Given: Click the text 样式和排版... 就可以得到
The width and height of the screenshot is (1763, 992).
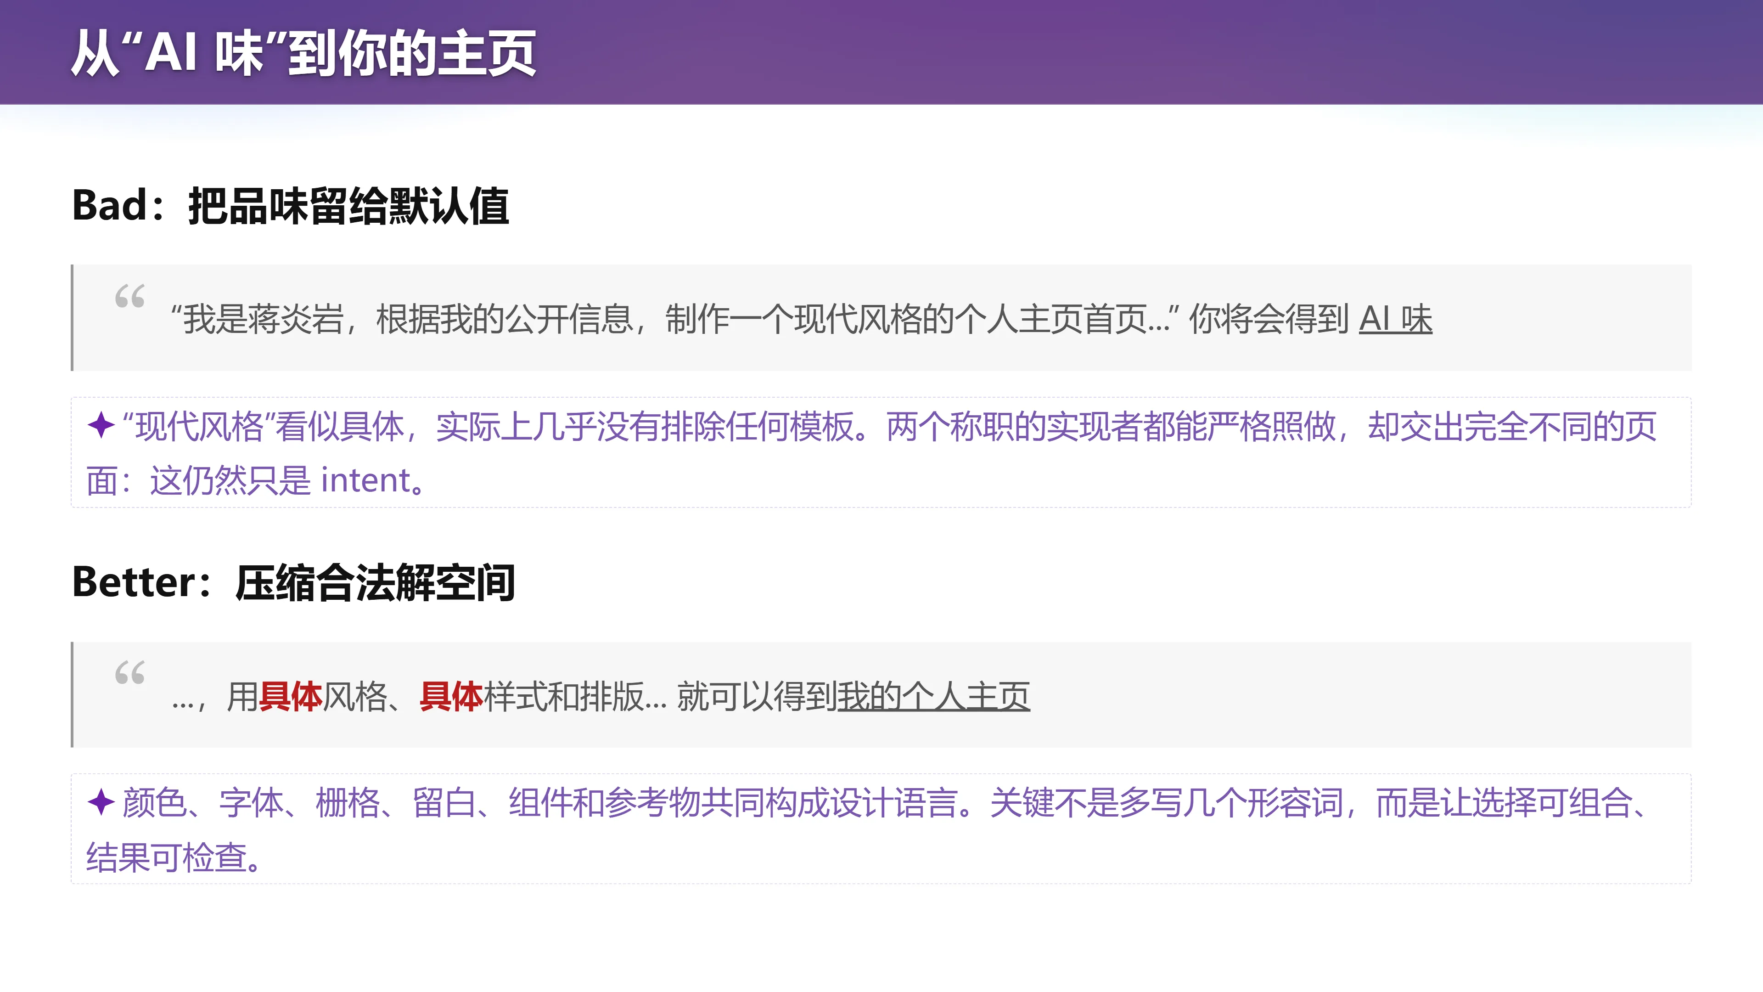Looking at the screenshot, I should [660, 696].
